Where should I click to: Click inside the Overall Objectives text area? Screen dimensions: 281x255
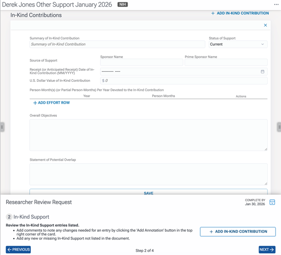pyautogui.click(x=148, y=135)
